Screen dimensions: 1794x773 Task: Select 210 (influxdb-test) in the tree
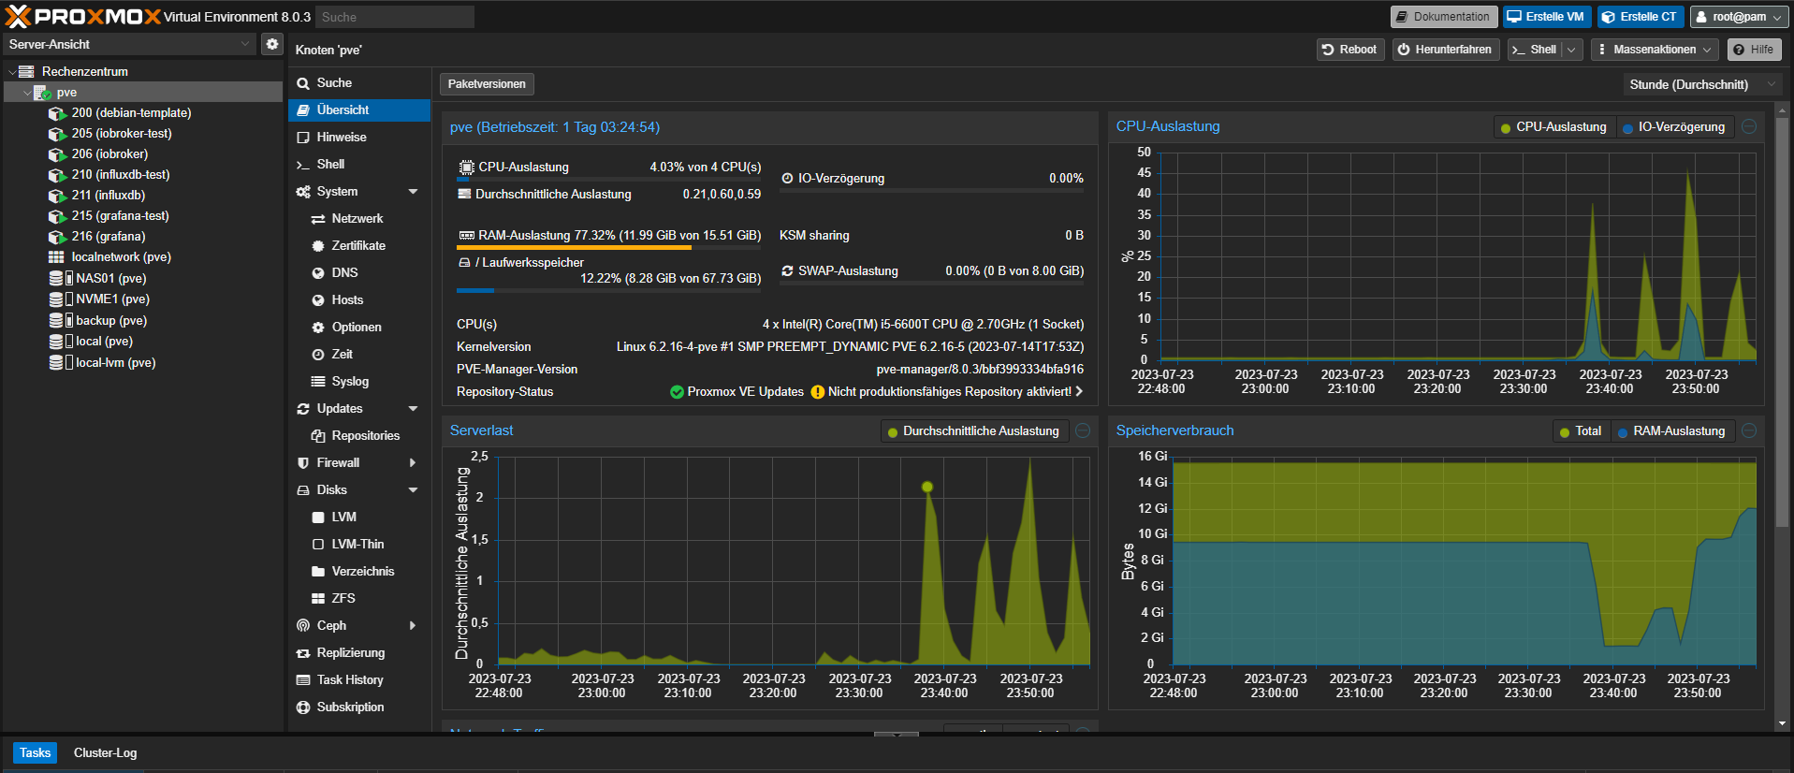(121, 174)
